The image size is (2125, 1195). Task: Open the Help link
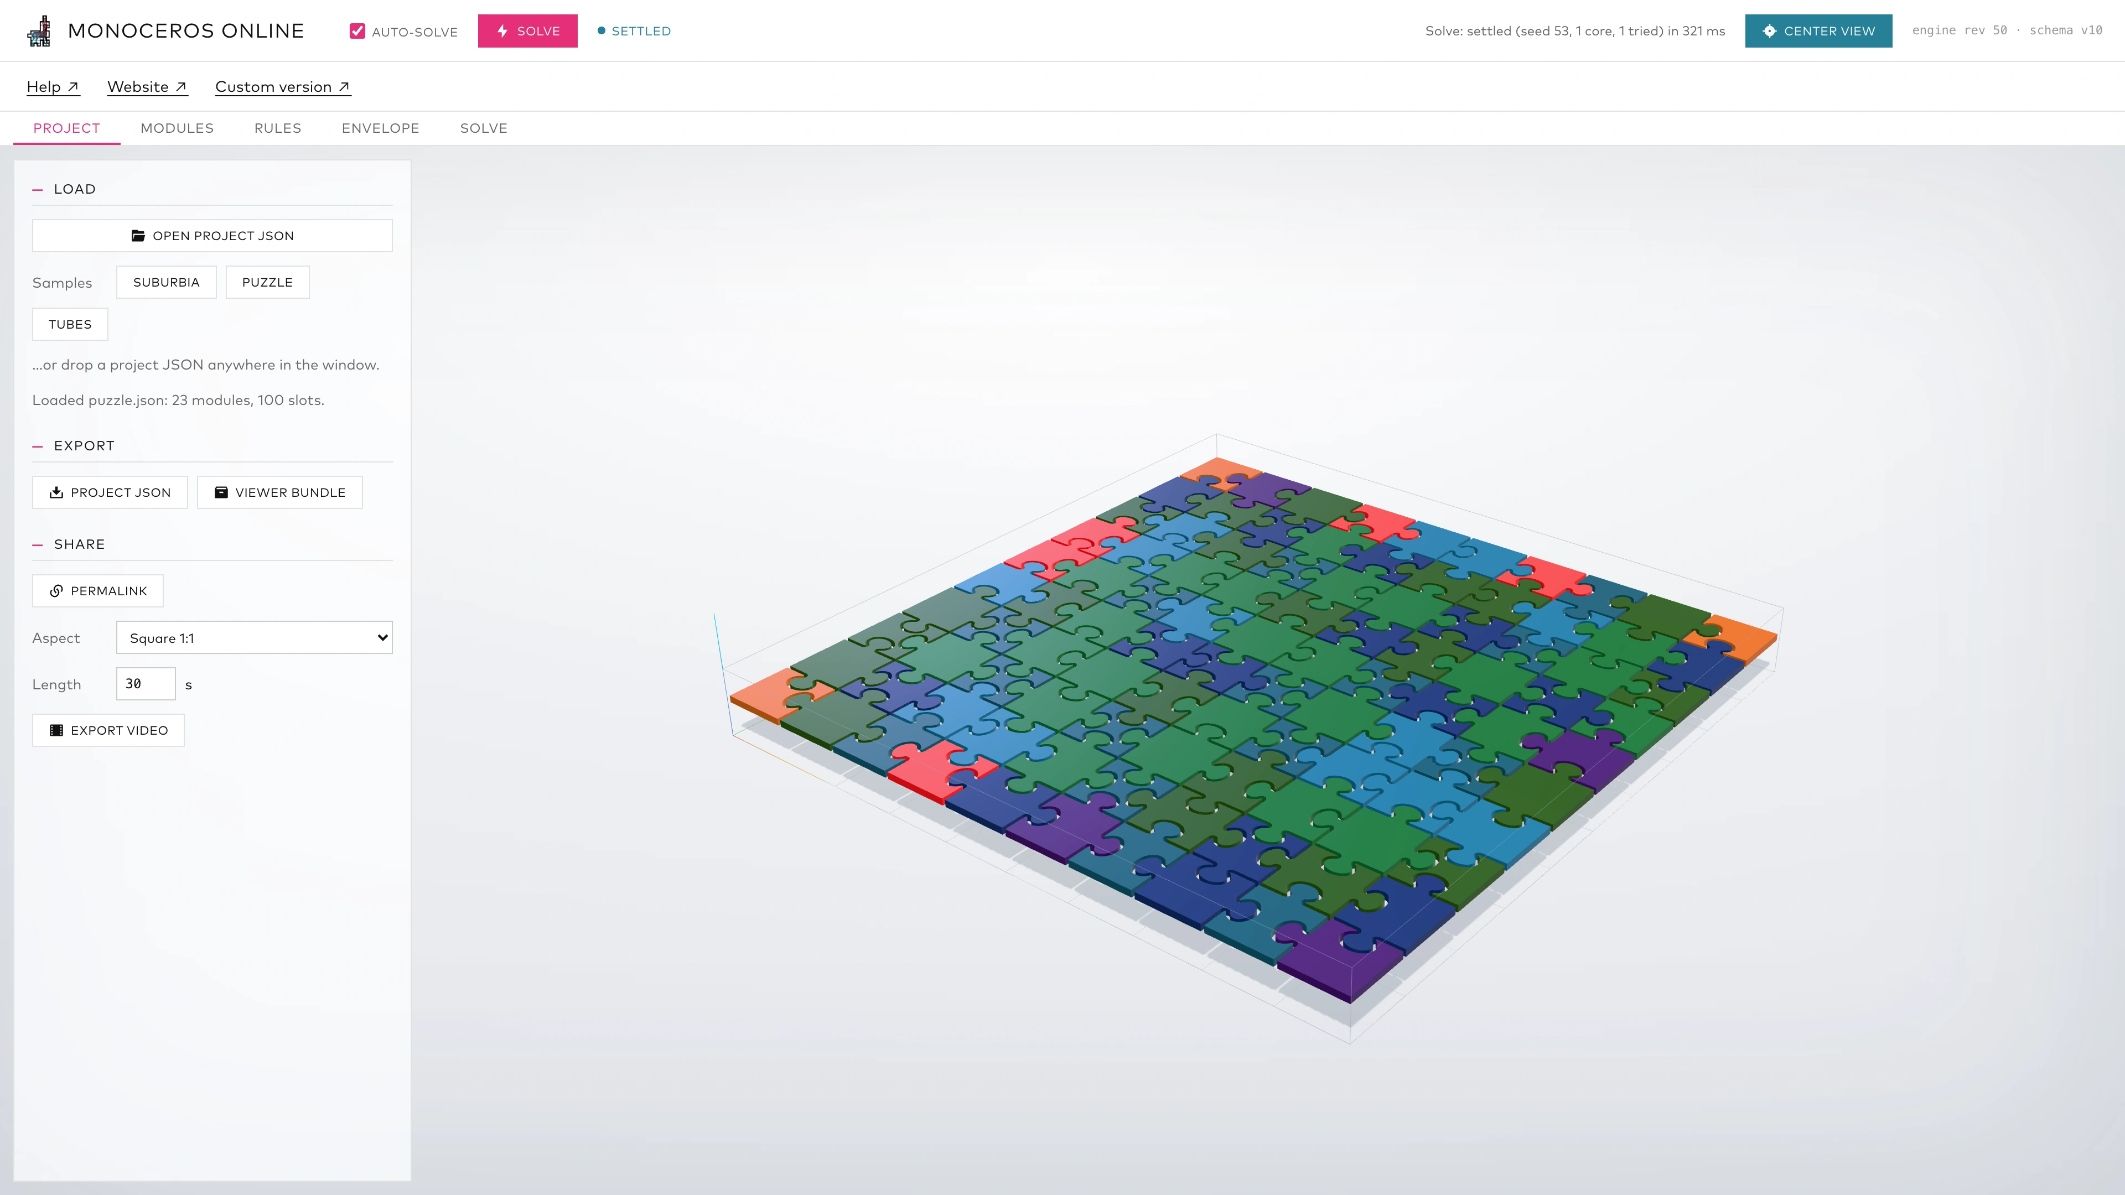[x=53, y=87]
